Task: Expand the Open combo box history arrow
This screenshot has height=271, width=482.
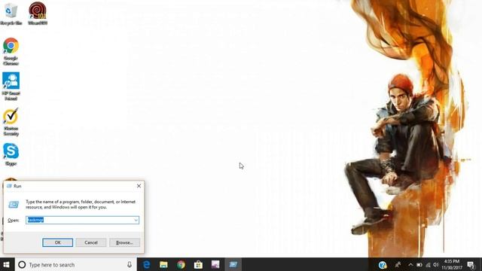Action: pyautogui.click(x=136, y=220)
